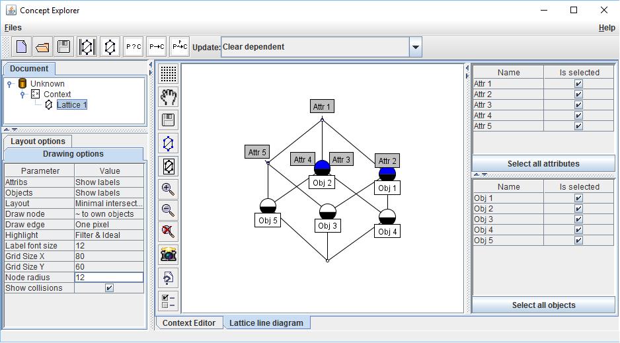This screenshot has width=620, height=343.
Task: Click the Attr 1 label in diagram
Action: 322,106
